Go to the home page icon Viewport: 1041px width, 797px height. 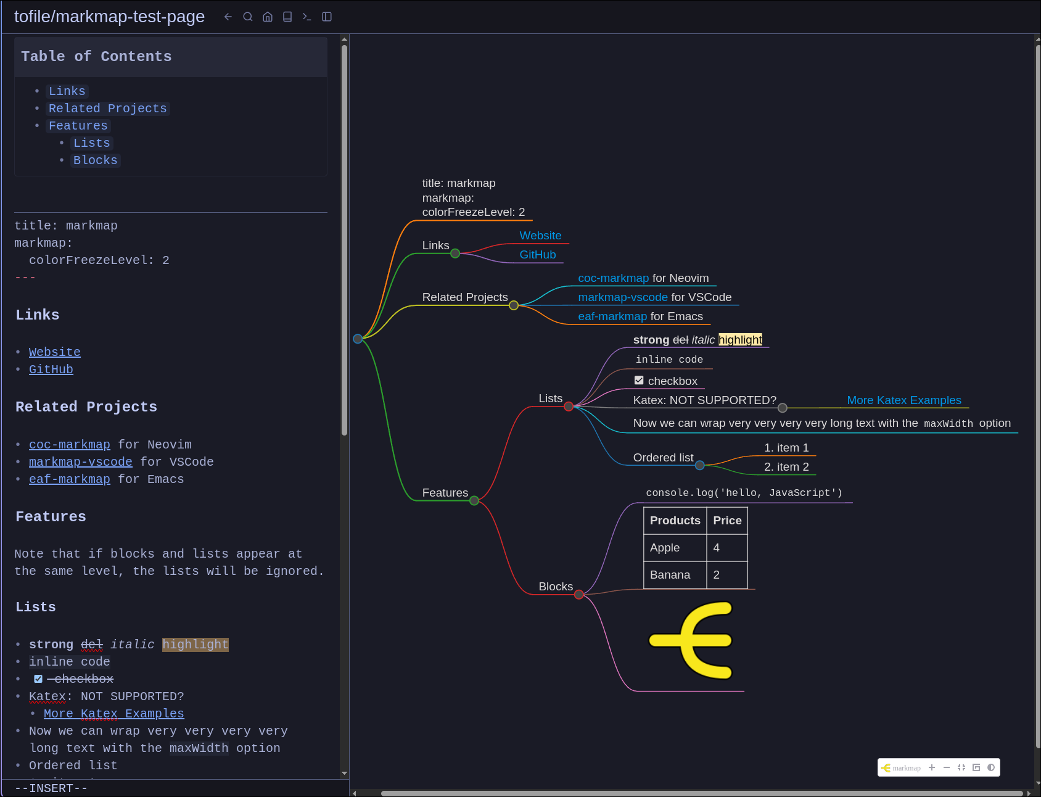(x=268, y=17)
